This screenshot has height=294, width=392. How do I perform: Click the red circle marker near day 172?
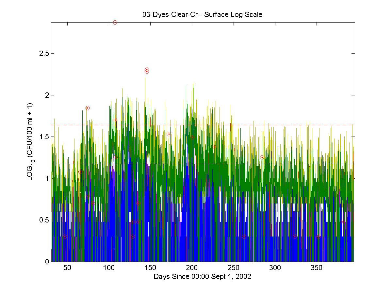point(169,134)
